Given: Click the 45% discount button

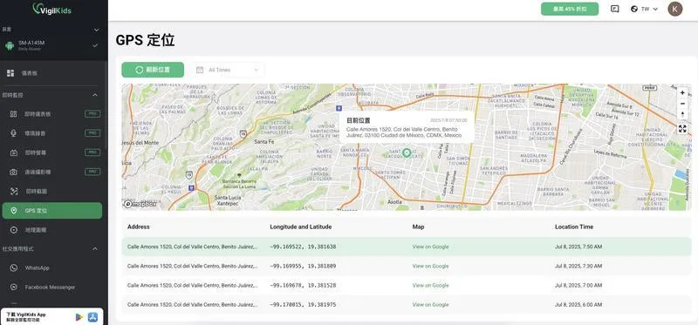Looking at the screenshot, I should (x=570, y=9).
